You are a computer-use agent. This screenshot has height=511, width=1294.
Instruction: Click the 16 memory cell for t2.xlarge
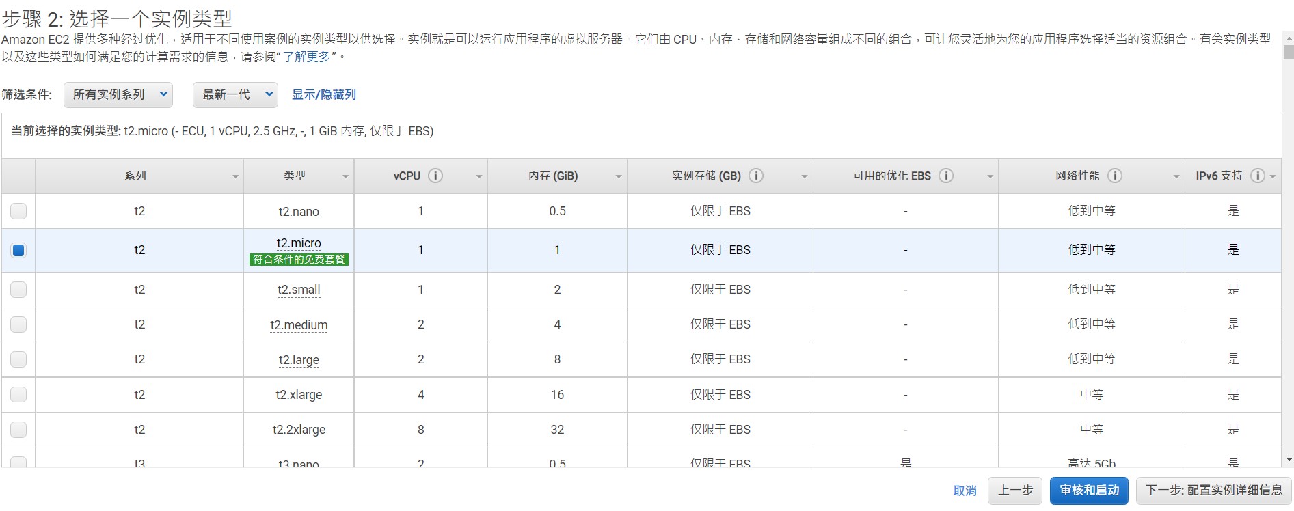[558, 395]
